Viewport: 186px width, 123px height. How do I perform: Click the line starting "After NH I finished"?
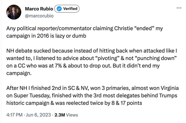click(92, 88)
